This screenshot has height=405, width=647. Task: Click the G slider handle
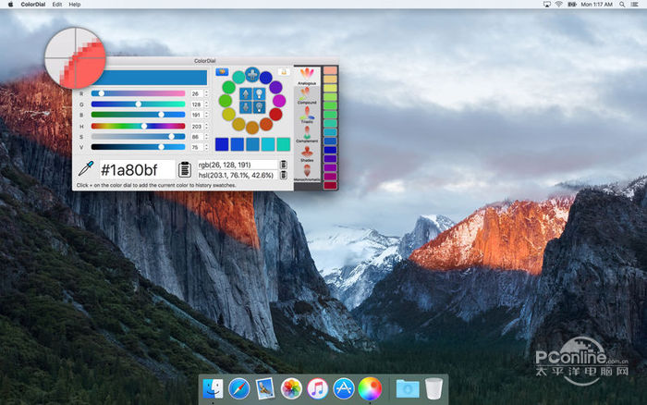(139, 104)
